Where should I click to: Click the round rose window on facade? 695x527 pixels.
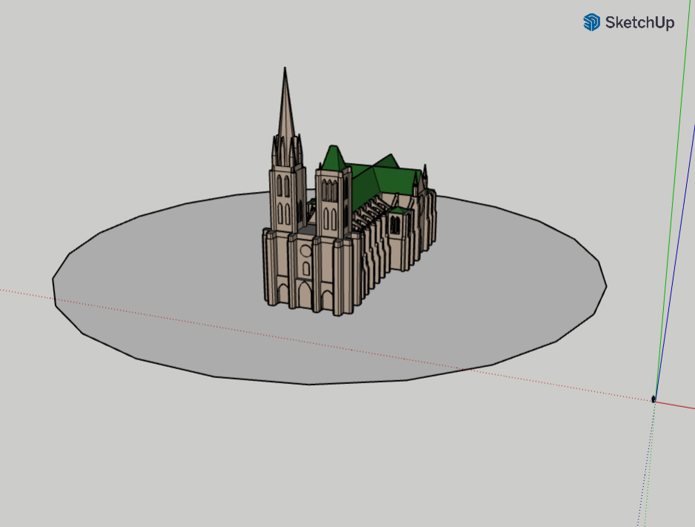305,251
